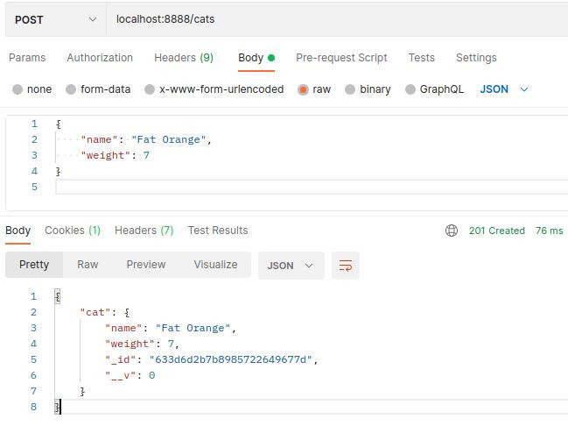Click the globe network icon
The image size is (568, 426).
coord(452,231)
